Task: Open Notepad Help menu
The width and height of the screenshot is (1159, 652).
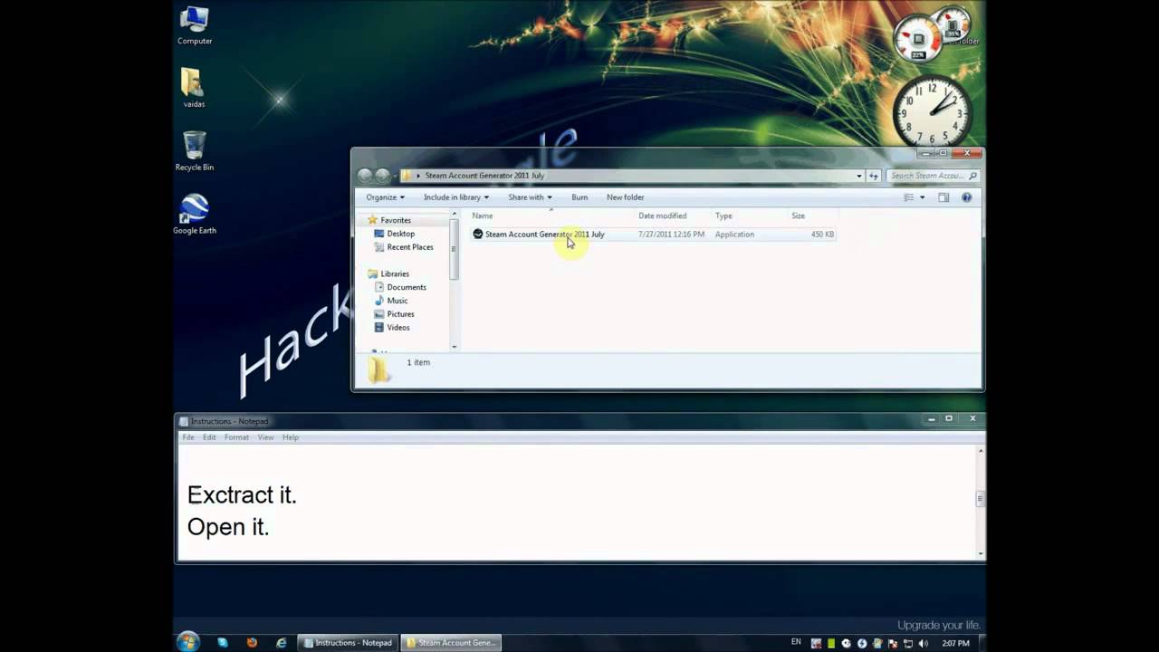Action: [290, 437]
